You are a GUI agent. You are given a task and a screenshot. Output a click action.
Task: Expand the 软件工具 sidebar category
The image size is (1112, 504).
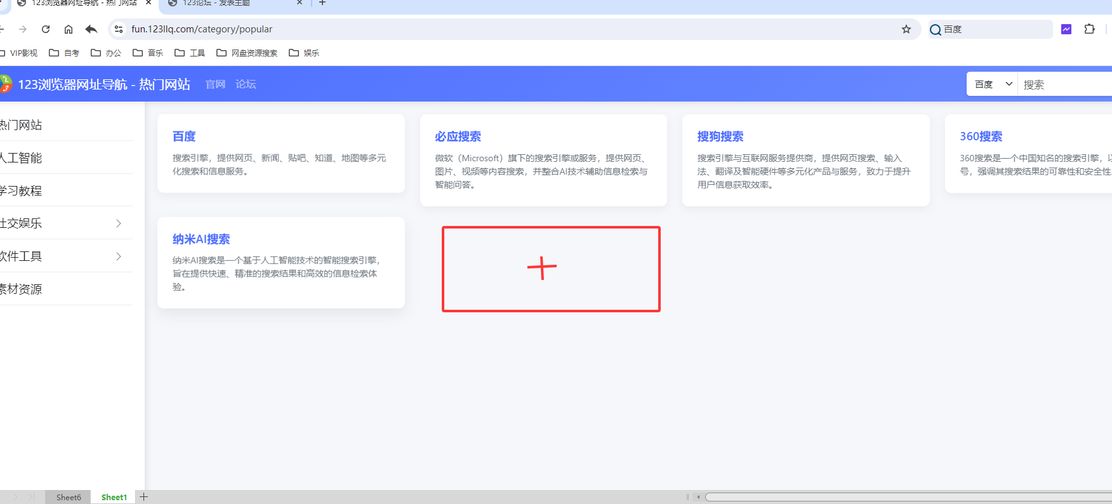119,256
